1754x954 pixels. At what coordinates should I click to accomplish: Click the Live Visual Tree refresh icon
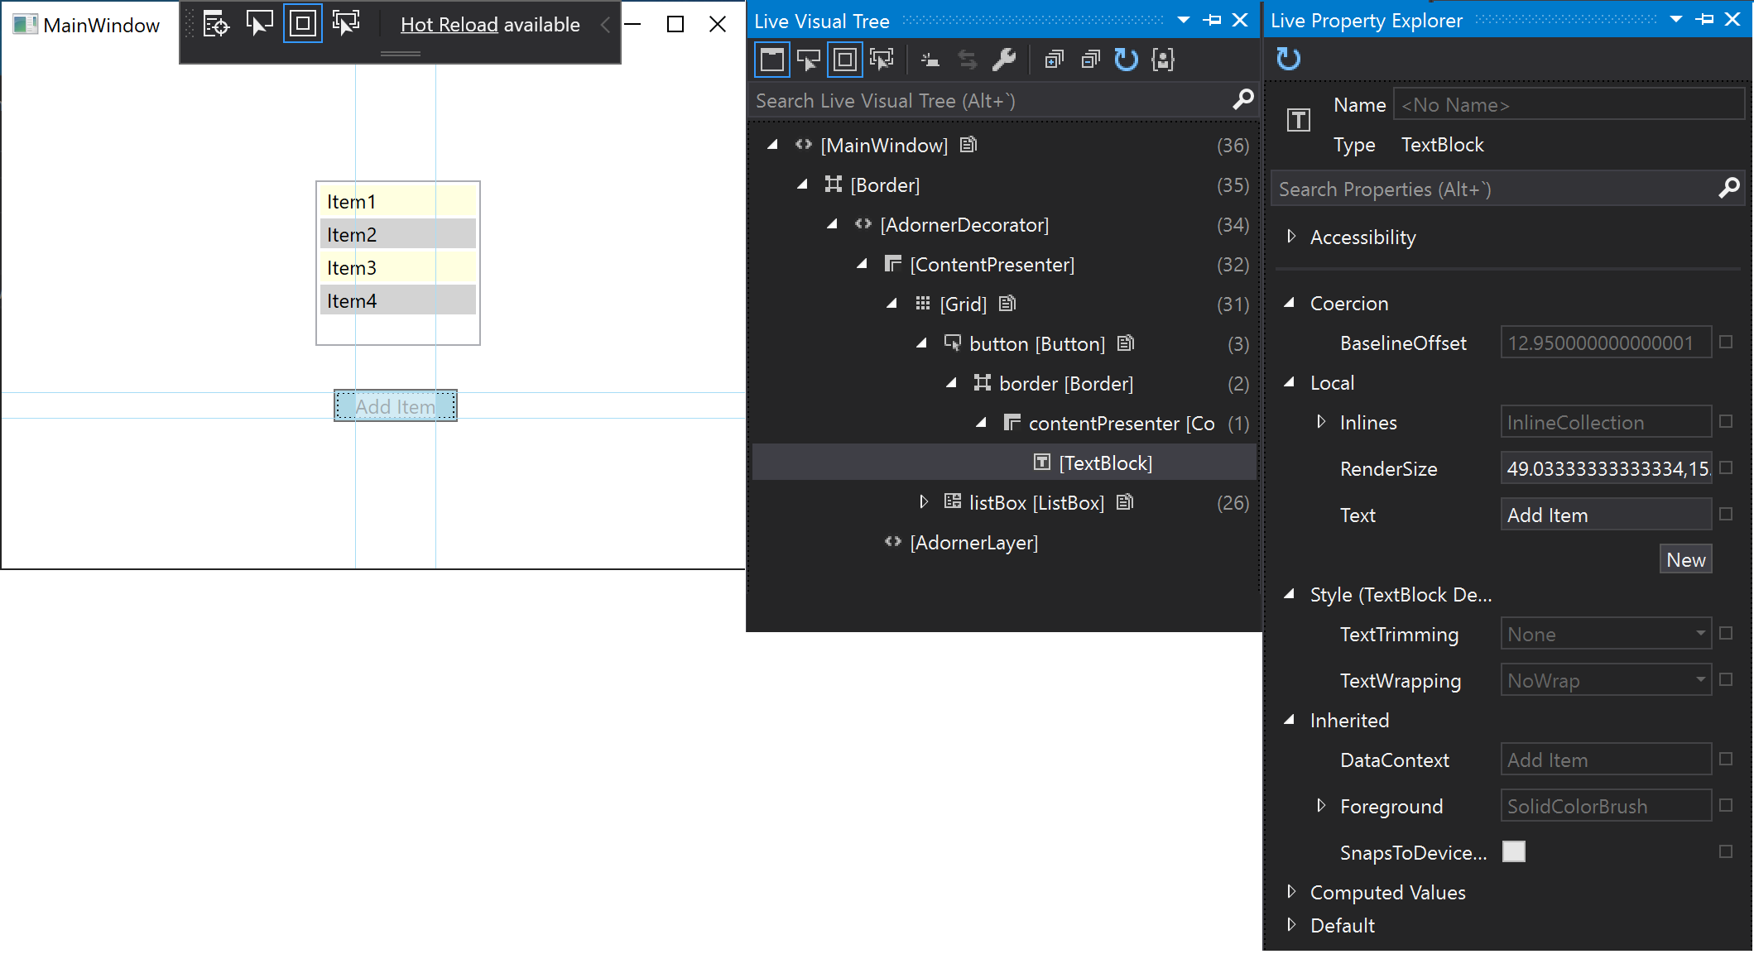click(1127, 60)
